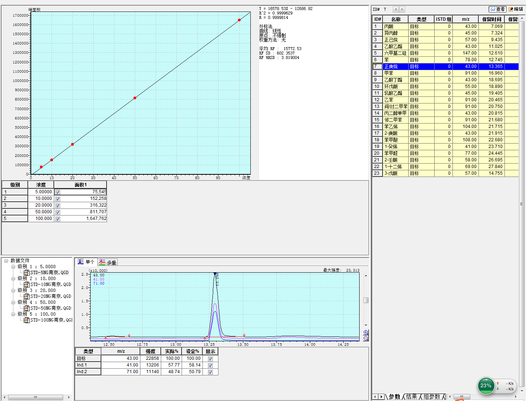Zoom out the chromatogram view
526x401 pixels.
point(366,338)
